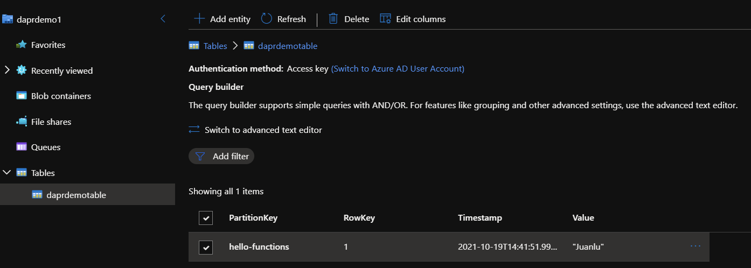This screenshot has height=268, width=751.
Task: Click the Switch to advanced editor arrows icon
Action: [194, 130]
